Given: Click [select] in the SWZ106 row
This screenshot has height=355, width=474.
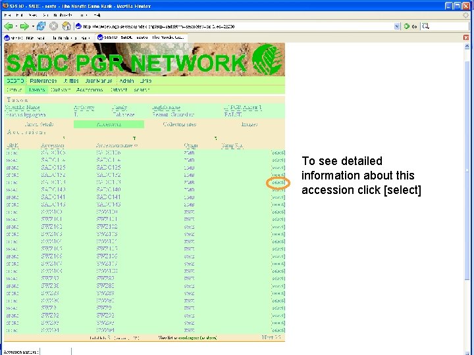Looking at the screenshot, I should (278, 256).
